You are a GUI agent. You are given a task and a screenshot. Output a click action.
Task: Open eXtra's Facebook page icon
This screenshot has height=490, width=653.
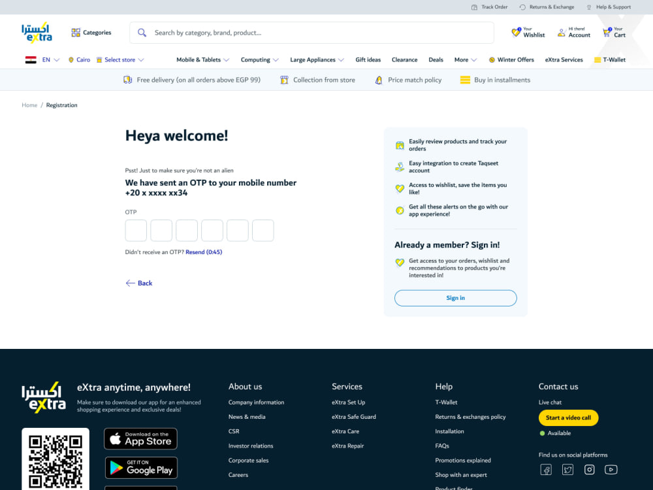pos(546,470)
